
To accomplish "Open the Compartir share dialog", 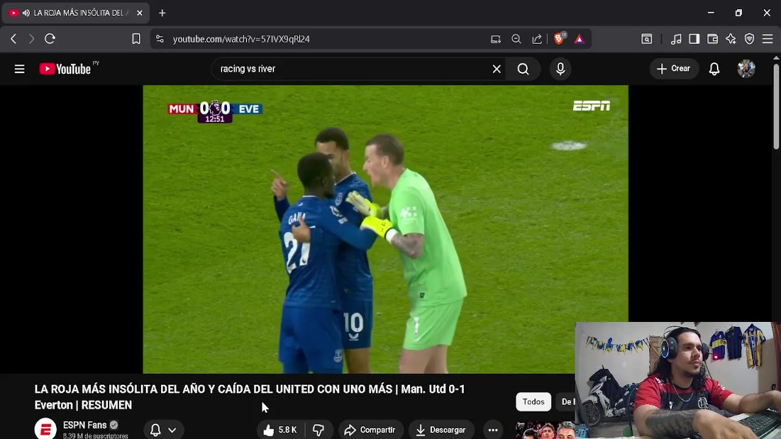I will [370, 430].
